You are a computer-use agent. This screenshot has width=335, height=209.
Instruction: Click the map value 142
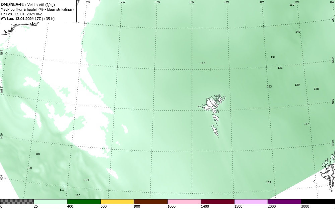298,32
